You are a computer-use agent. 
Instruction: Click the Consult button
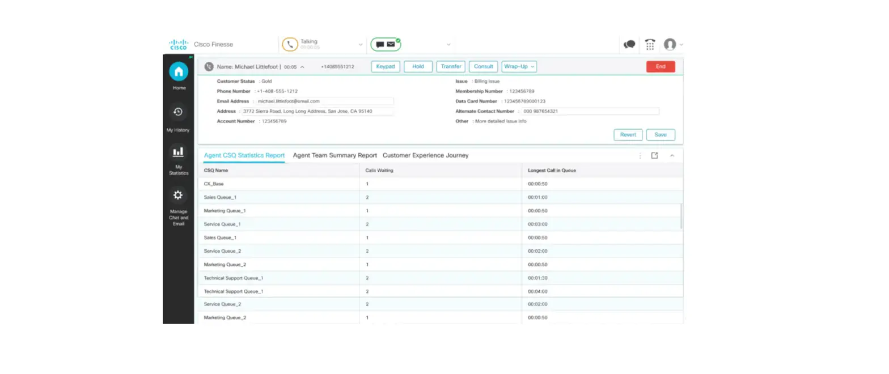[x=484, y=66]
